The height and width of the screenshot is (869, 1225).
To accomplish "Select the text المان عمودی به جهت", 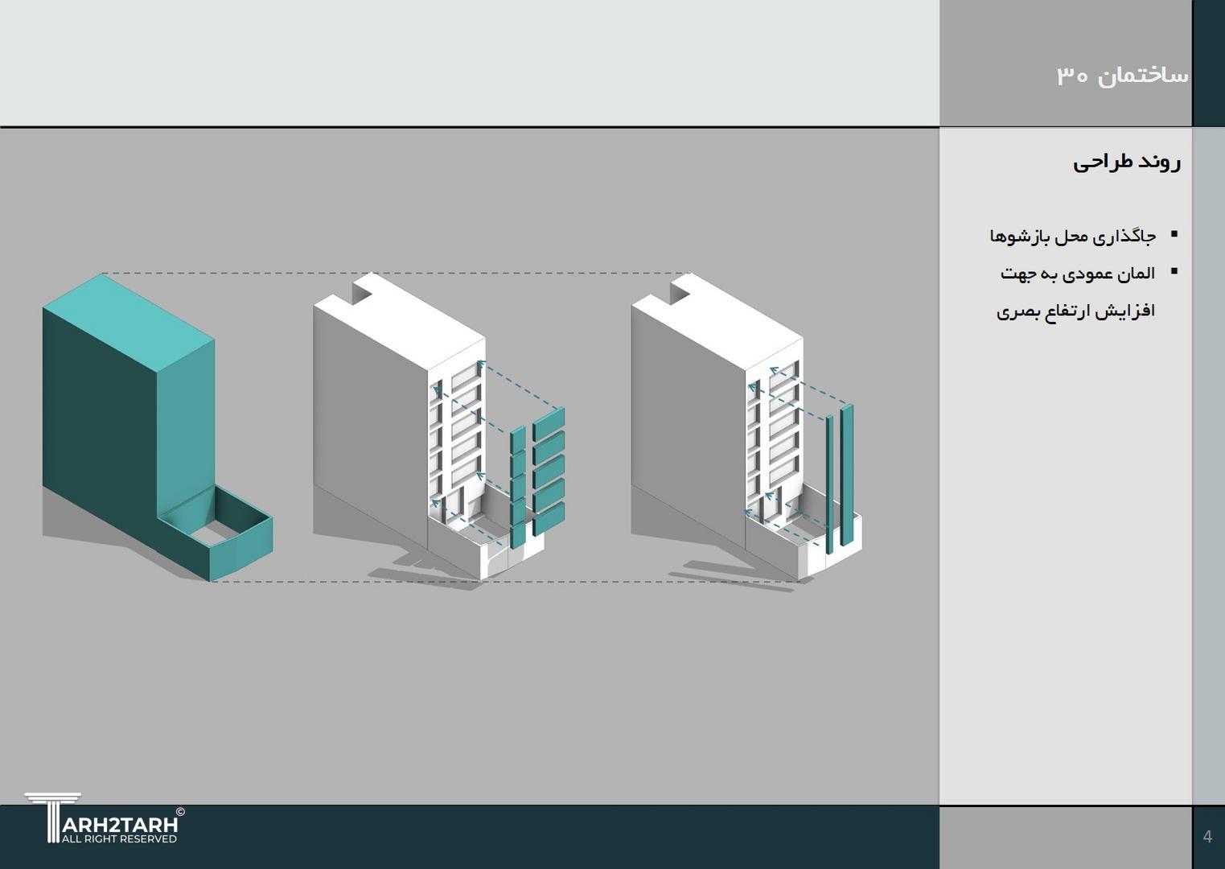I will tap(1077, 274).
